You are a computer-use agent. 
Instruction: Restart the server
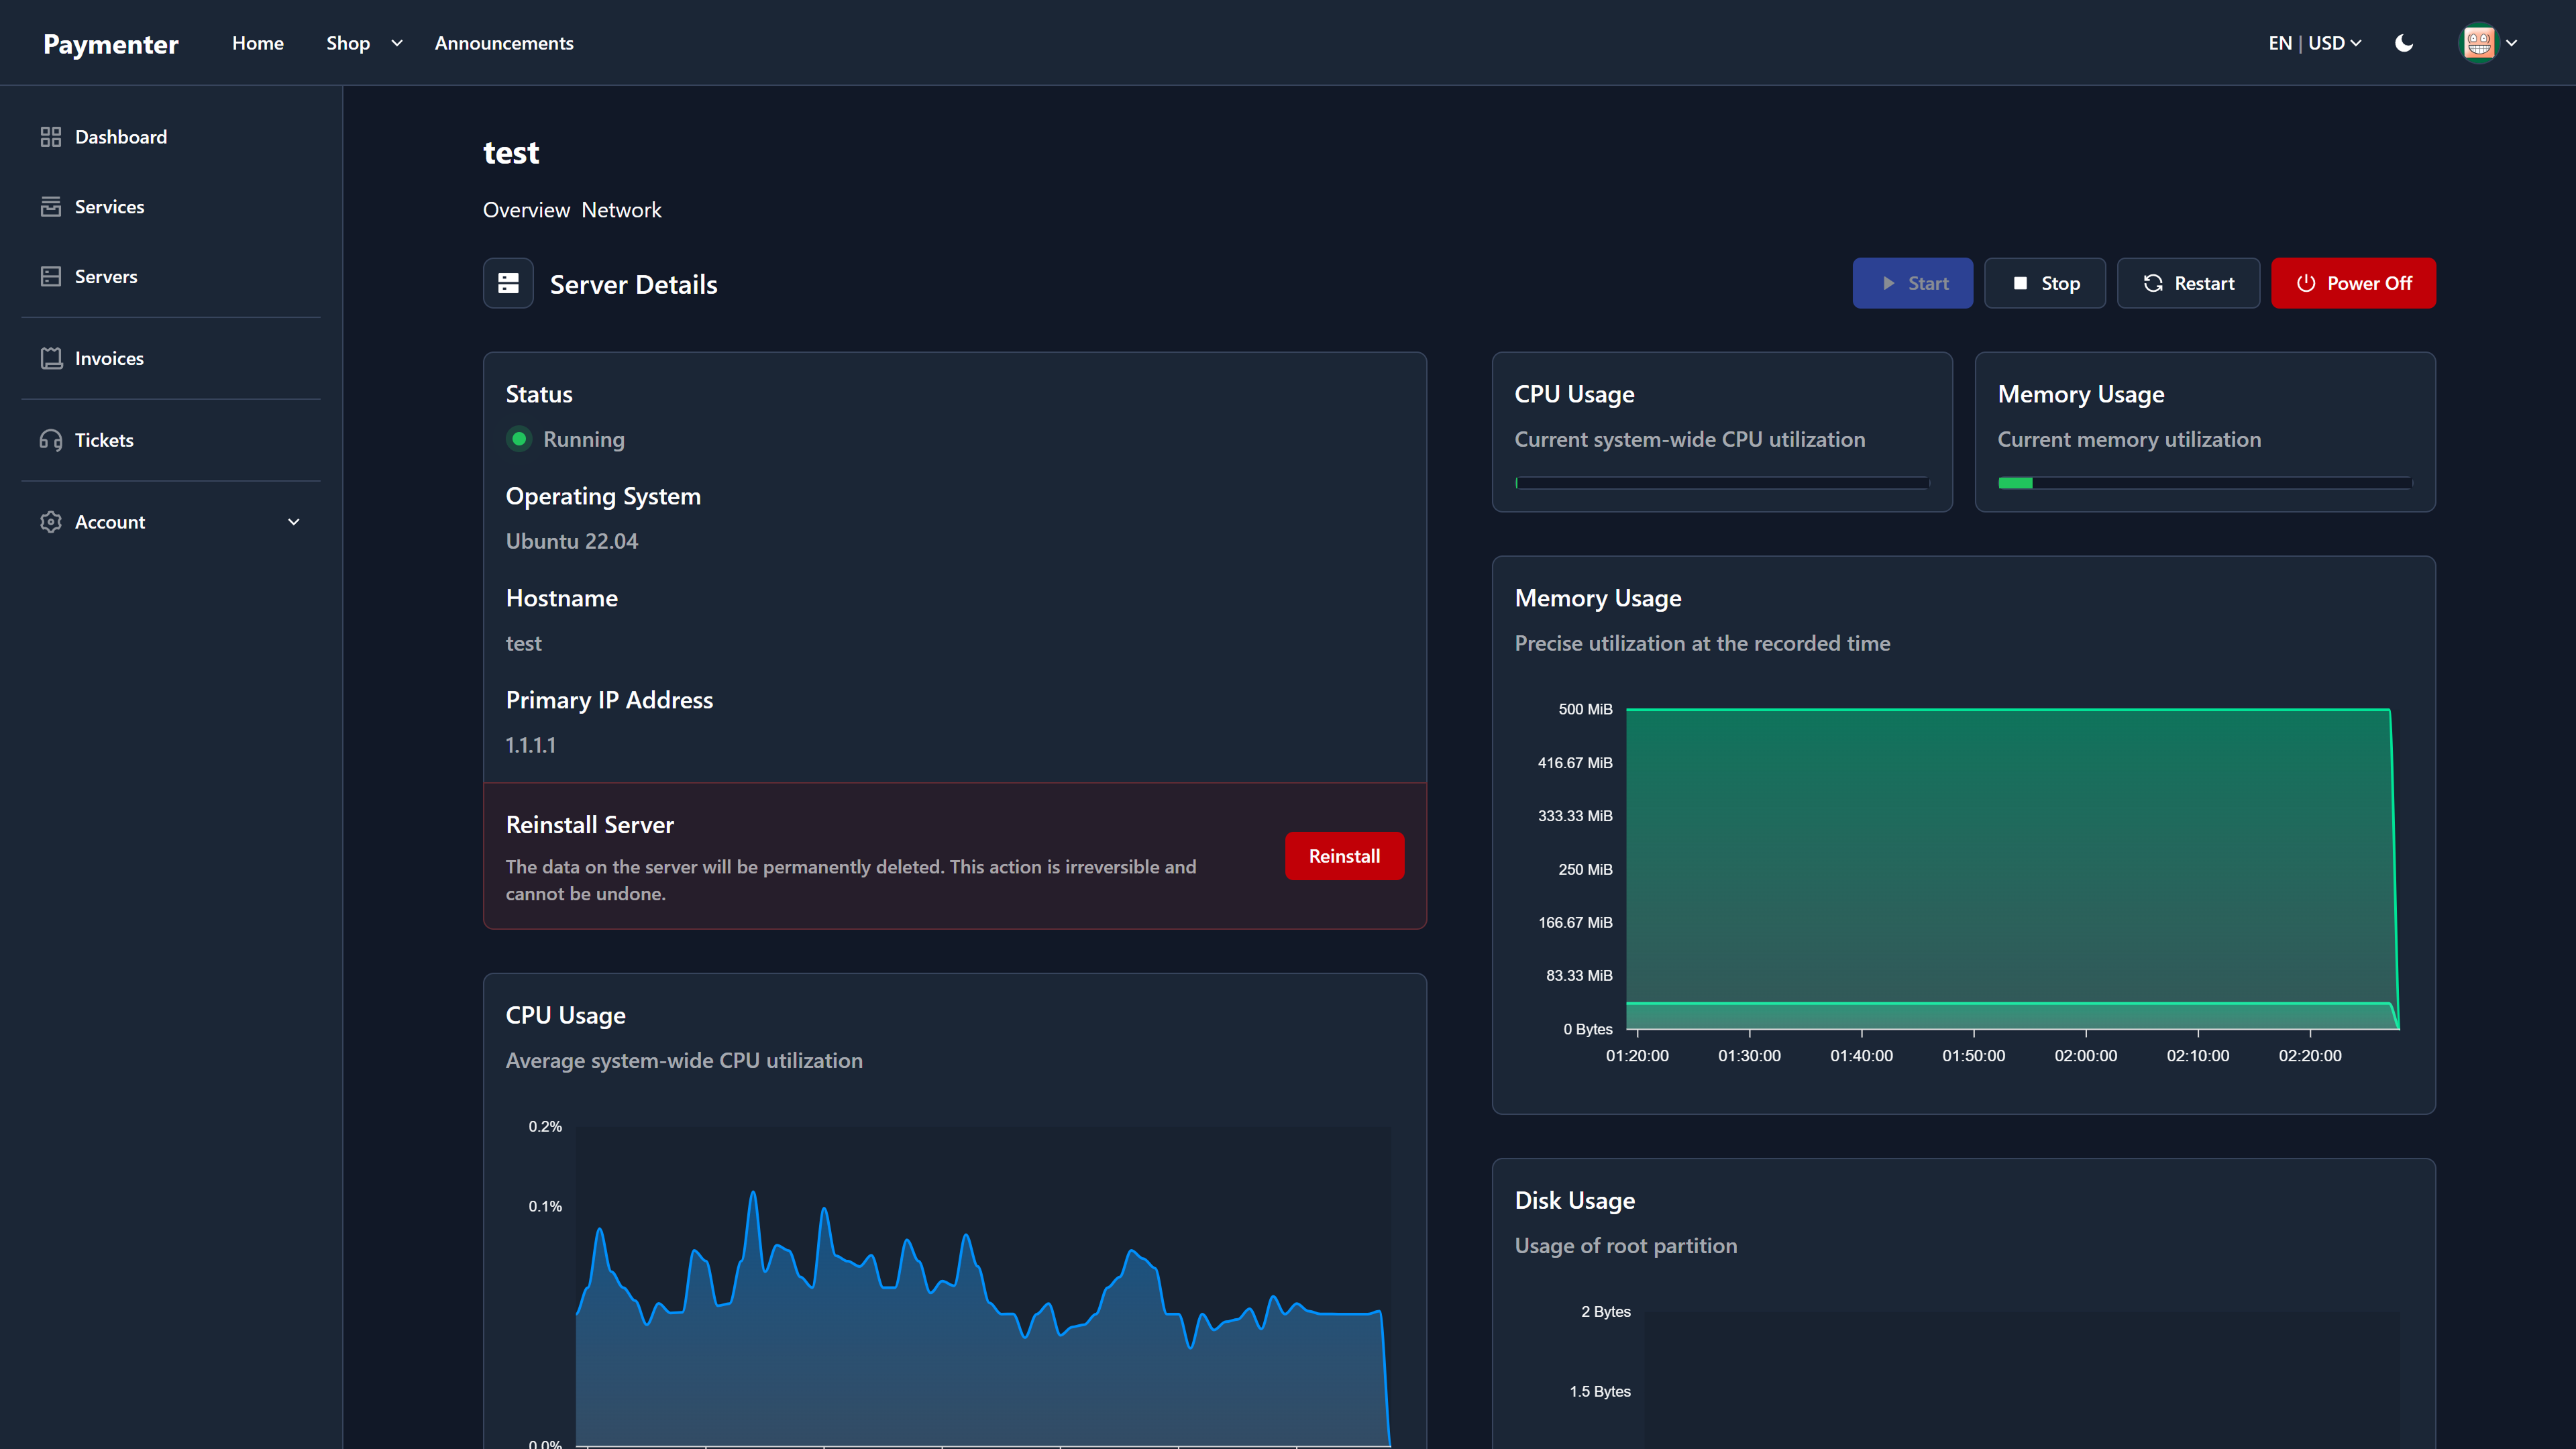[2188, 283]
